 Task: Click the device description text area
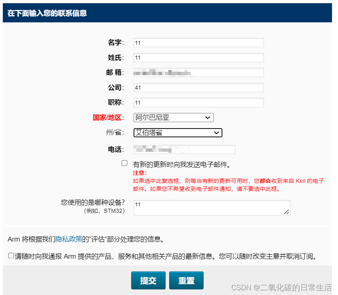click(x=212, y=208)
